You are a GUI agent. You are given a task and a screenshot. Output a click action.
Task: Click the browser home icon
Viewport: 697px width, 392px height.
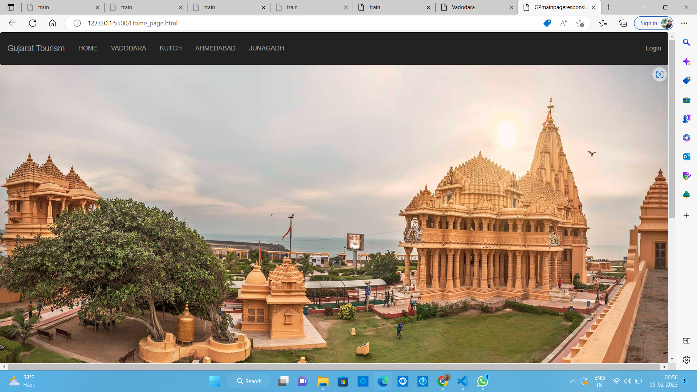[53, 23]
